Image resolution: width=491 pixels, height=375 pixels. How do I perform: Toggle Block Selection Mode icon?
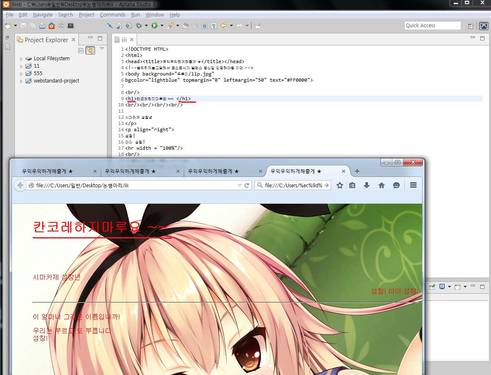click(x=204, y=26)
